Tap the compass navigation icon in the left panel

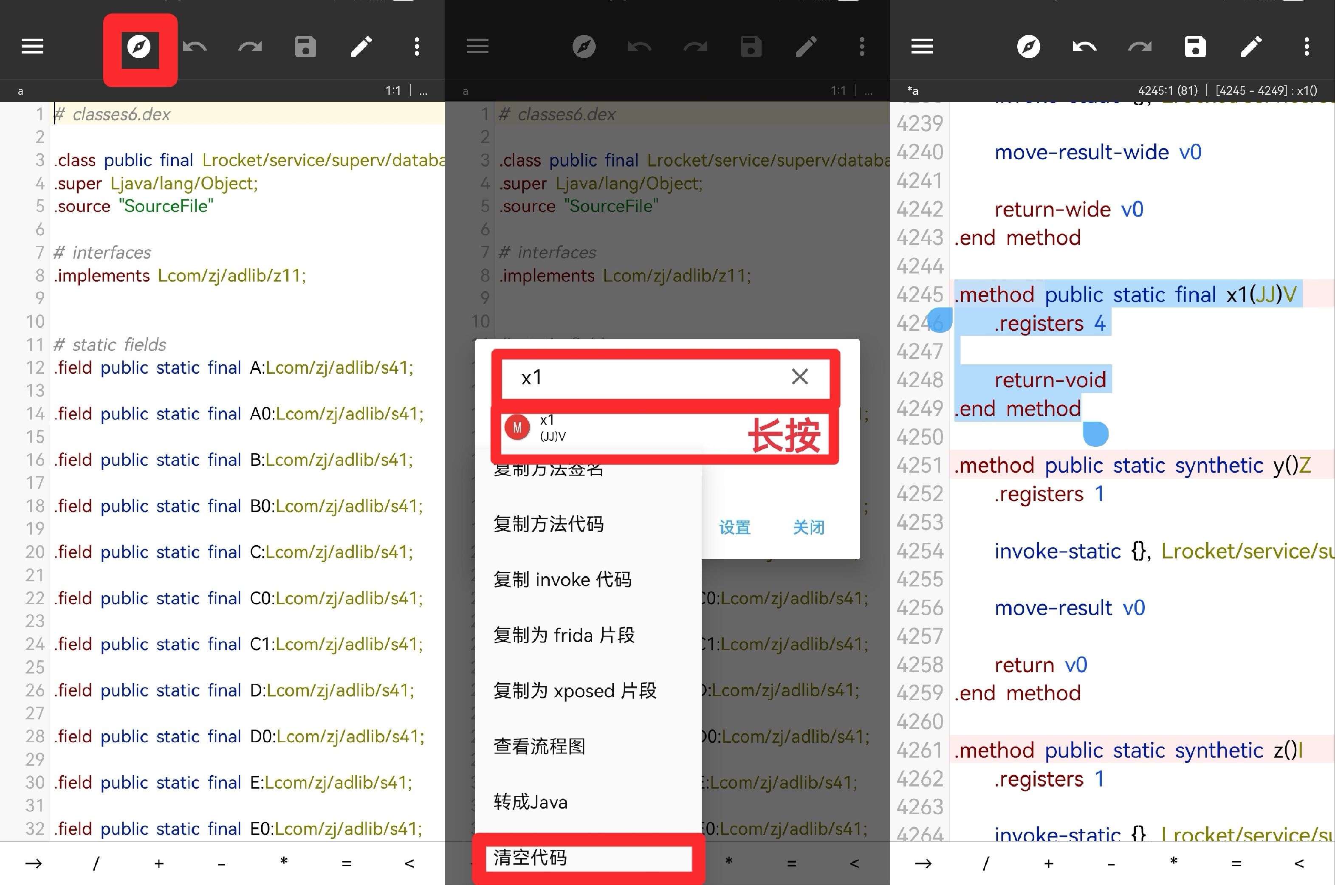pyautogui.click(x=139, y=46)
